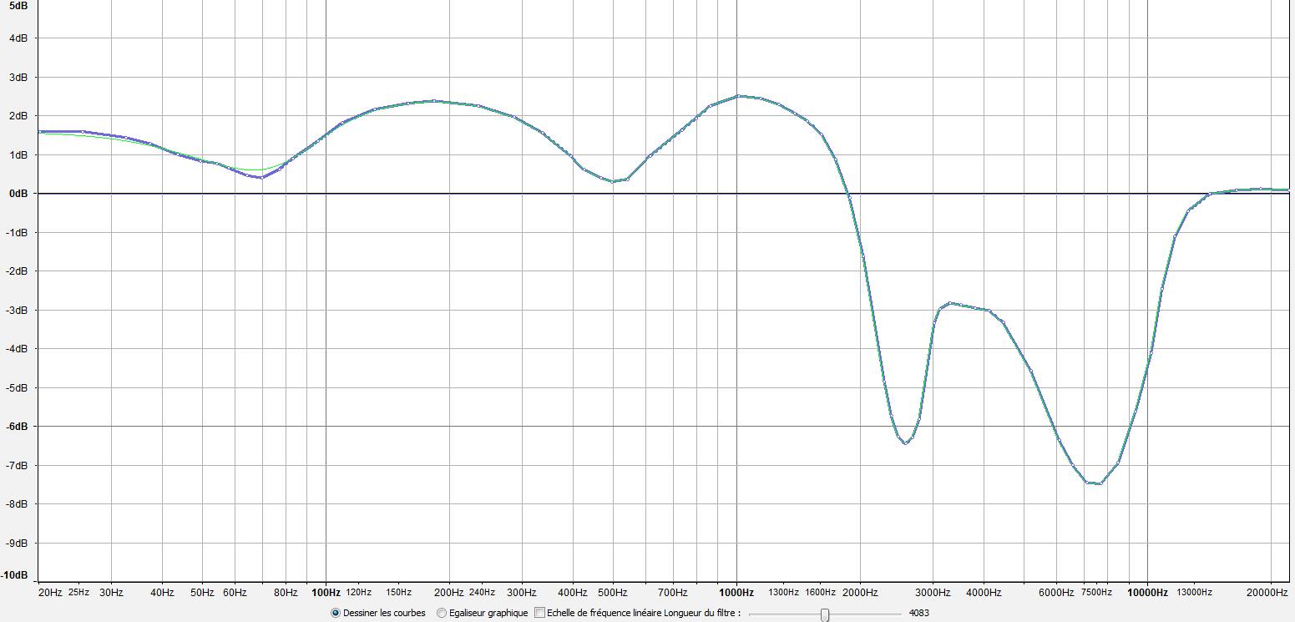
Task: Click the curve minimum between 60Hz and 80Hz
Action: click(x=261, y=177)
